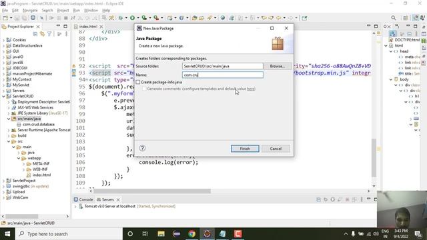Open the Project menu

[x=63, y=11]
